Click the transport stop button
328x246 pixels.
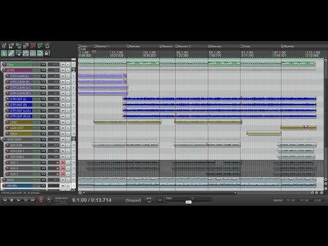coord(12,200)
